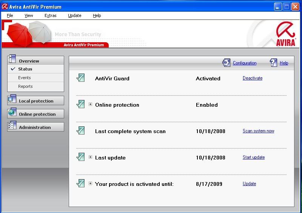Click the Update link for product activation
This screenshot has width=302, height=213.
coord(250,184)
